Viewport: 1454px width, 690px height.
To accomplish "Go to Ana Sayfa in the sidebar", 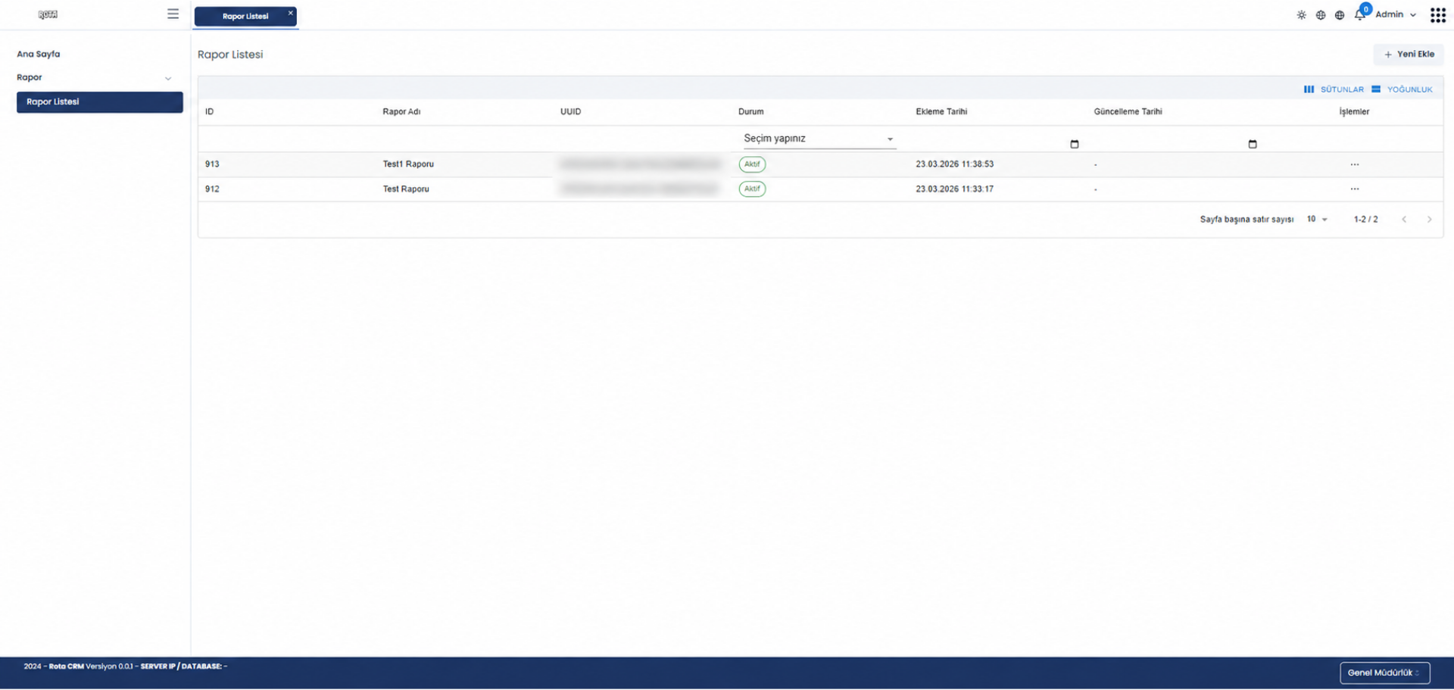I will click(38, 54).
